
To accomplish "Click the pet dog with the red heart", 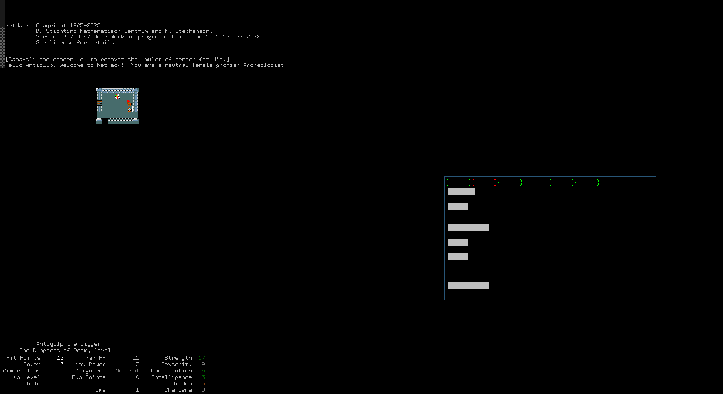I will (x=129, y=103).
